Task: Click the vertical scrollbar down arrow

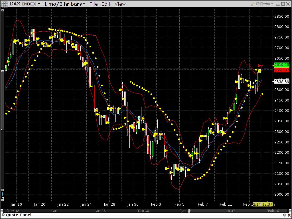Action: click(x=3, y=190)
